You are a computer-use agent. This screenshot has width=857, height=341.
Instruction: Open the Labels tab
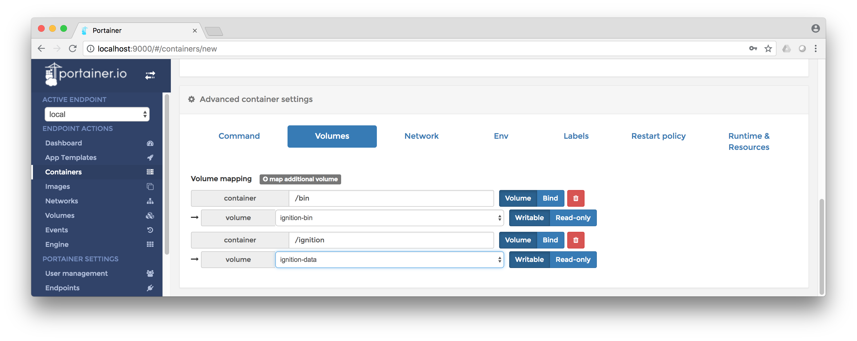pyautogui.click(x=576, y=136)
